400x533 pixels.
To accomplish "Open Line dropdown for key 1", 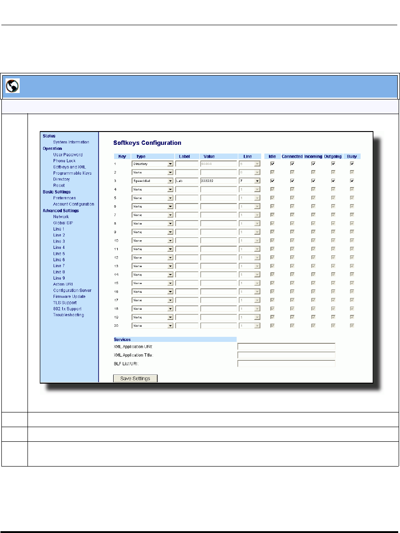I will pos(249,164).
